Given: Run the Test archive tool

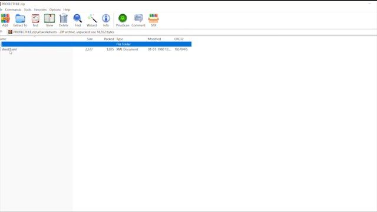Looking at the screenshot, I should (35, 20).
